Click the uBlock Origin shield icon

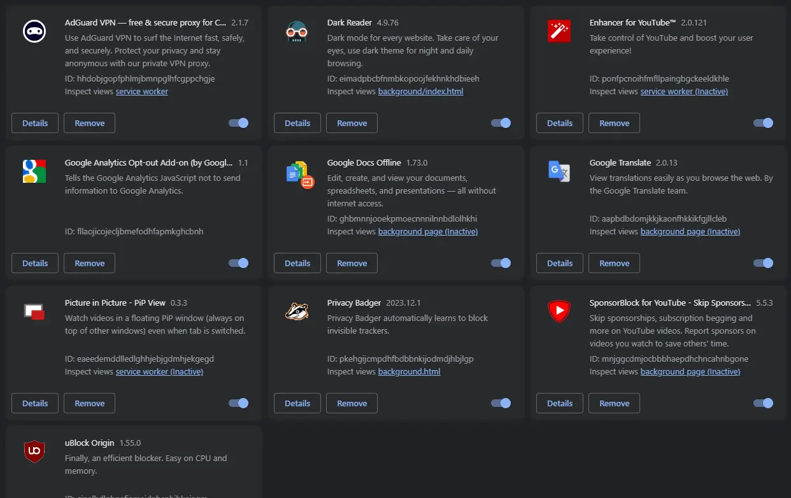(34, 452)
